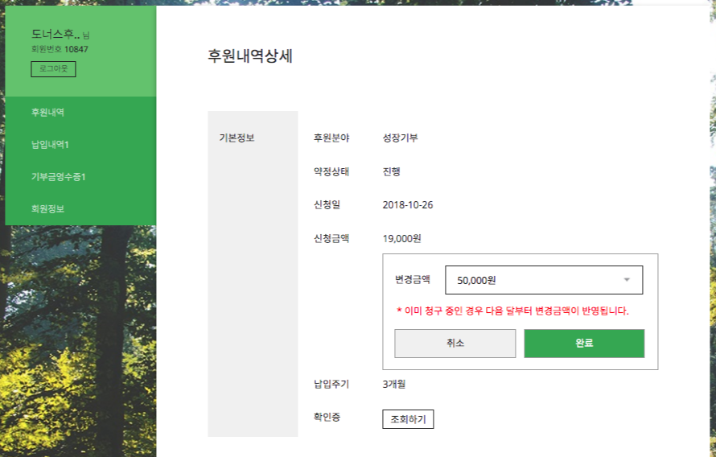This screenshot has height=457, width=716.
Task: Click the 진행 status value
Action: (x=391, y=171)
